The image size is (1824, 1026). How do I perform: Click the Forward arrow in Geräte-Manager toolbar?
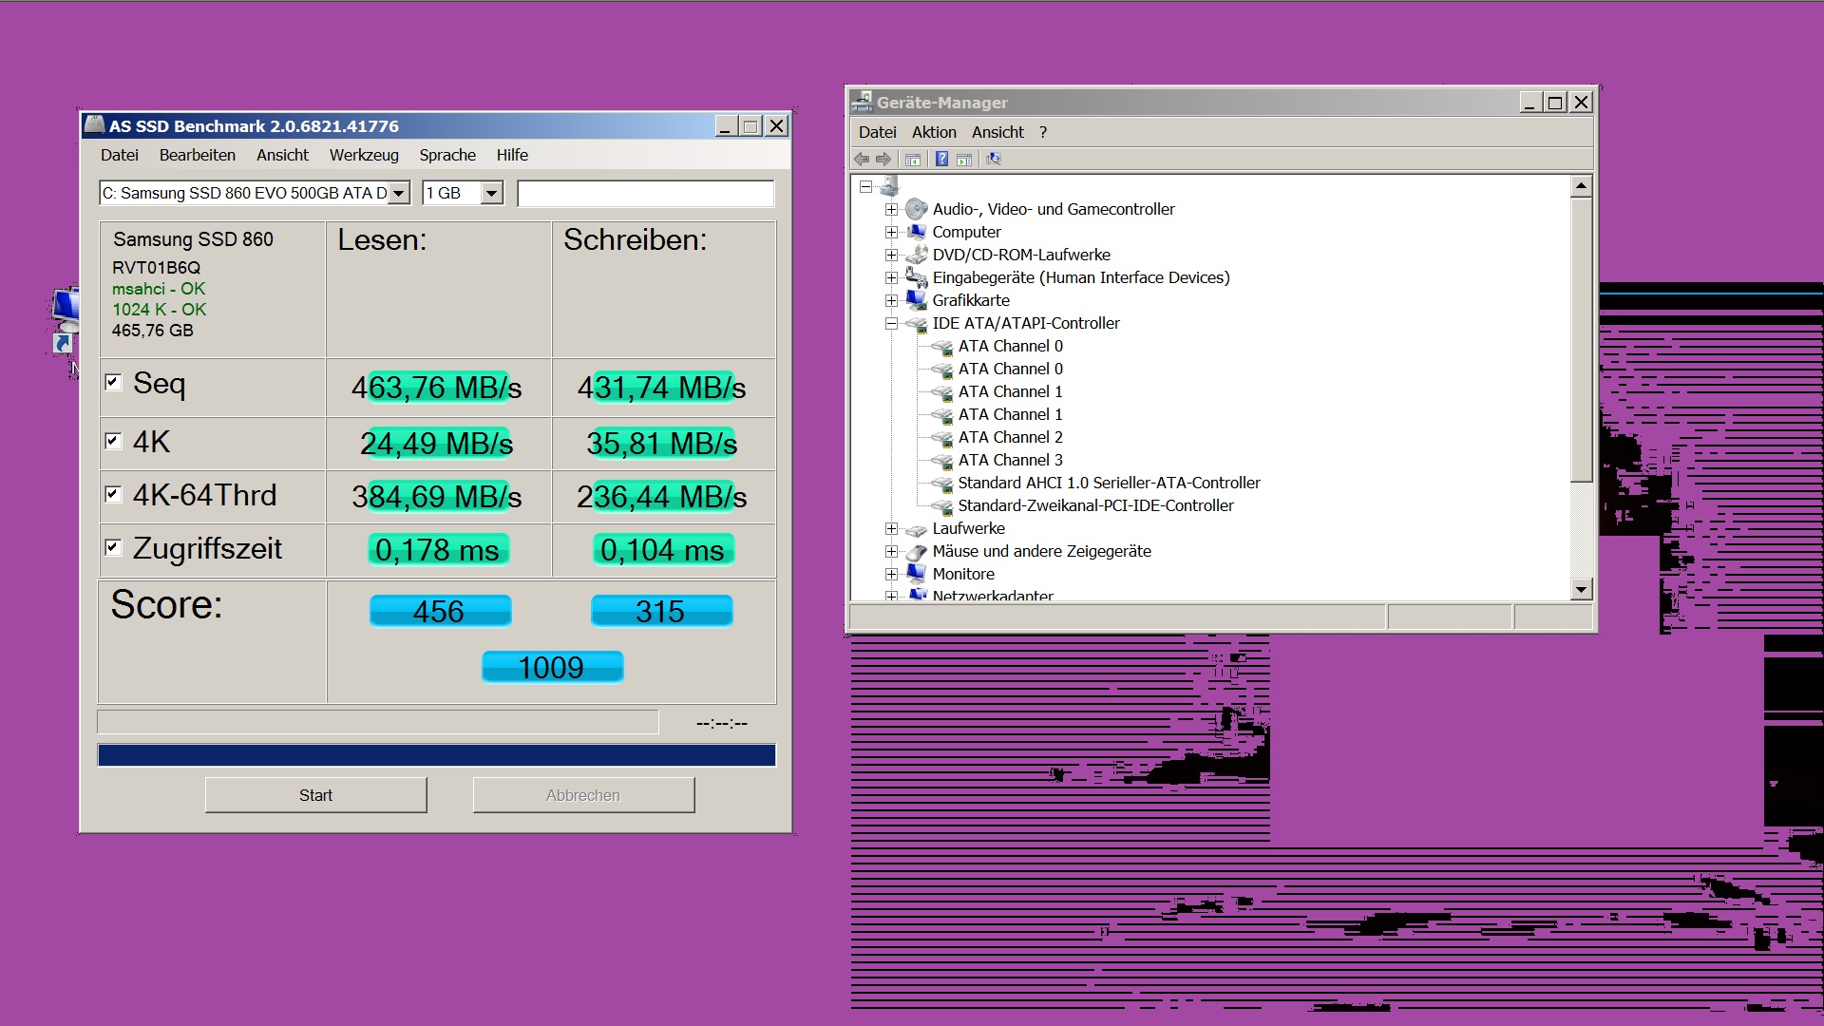883,159
